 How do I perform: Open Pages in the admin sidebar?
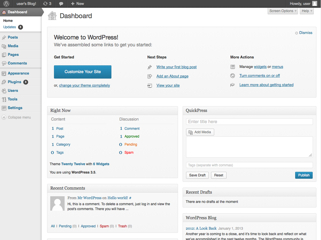[13, 55]
